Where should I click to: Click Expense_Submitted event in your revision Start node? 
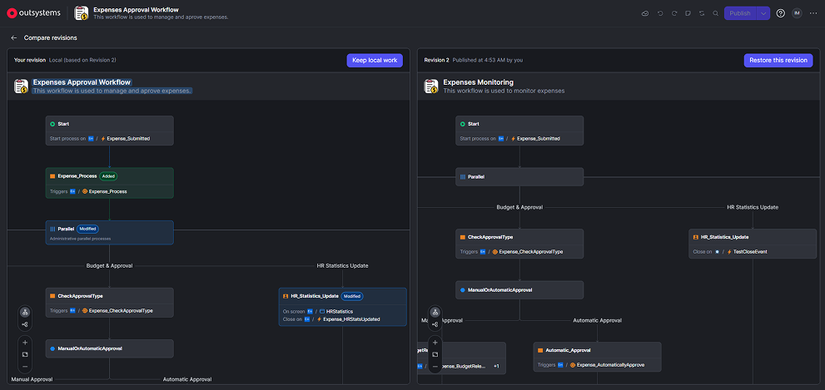click(128, 139)
